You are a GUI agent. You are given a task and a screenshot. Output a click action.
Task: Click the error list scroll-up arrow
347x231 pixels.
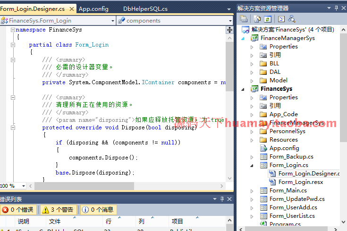click(229, 220)
